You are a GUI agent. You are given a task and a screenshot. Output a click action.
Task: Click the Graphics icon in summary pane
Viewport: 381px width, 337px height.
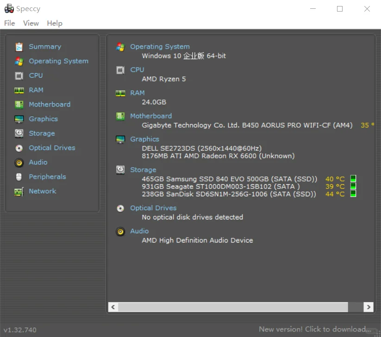[120, 139]
